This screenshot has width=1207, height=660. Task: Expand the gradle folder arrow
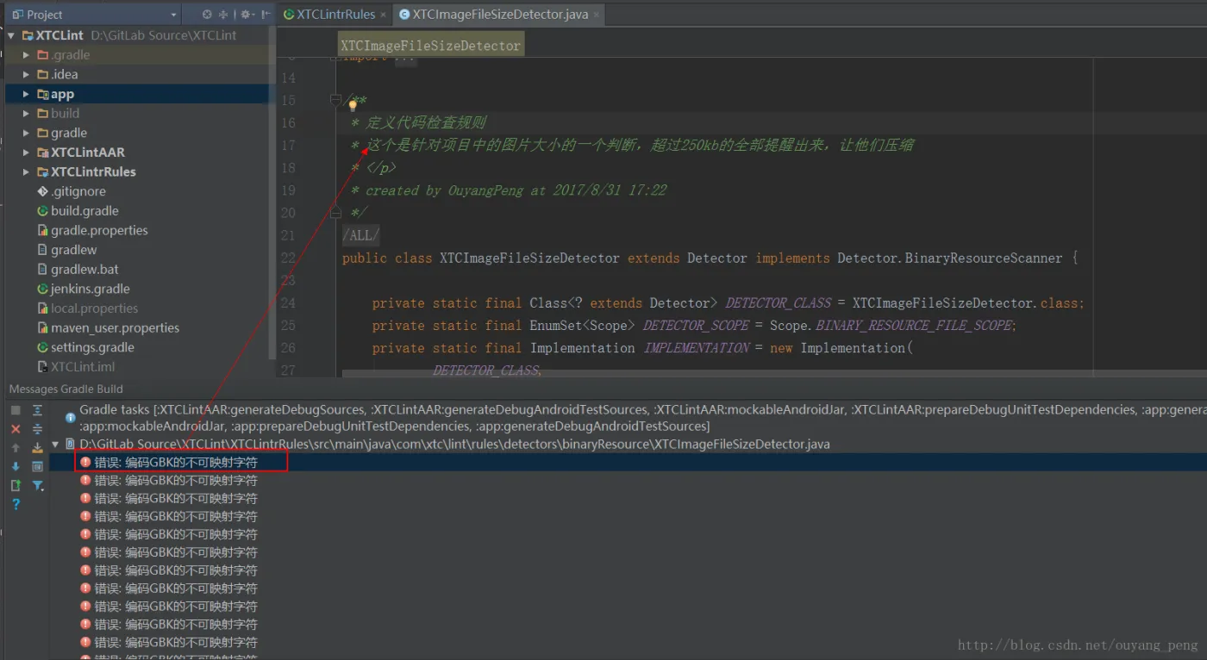point(27,134)
